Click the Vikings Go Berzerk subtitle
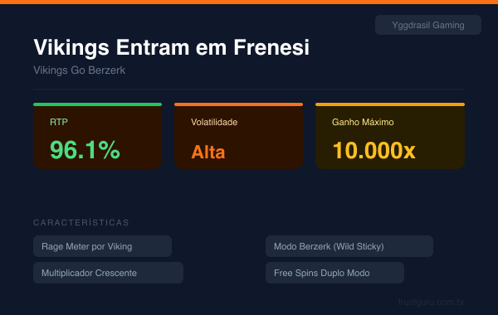The height and width of the screenshot is (315, 498). click(x=80, y=70)
